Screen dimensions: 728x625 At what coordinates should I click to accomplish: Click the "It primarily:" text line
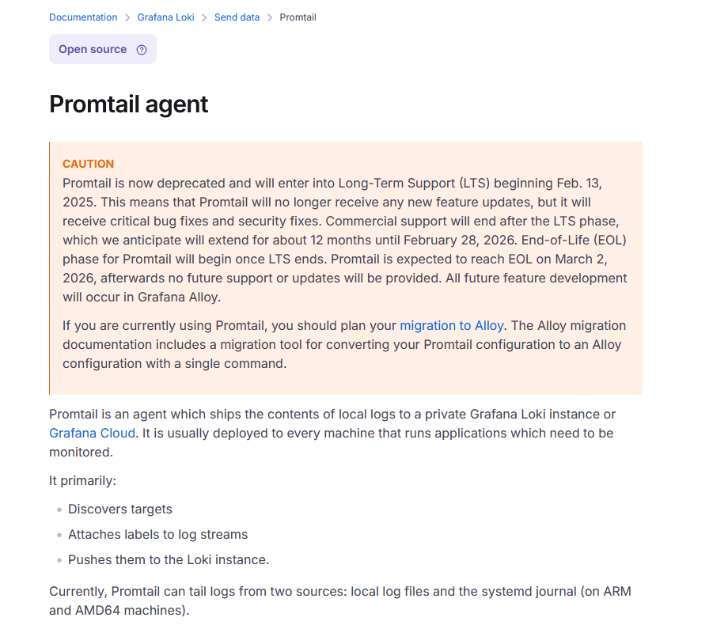pos(82,480)
